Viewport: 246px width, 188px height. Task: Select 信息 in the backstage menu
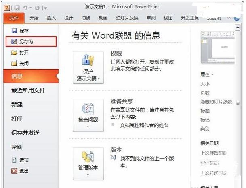point(31,76)
